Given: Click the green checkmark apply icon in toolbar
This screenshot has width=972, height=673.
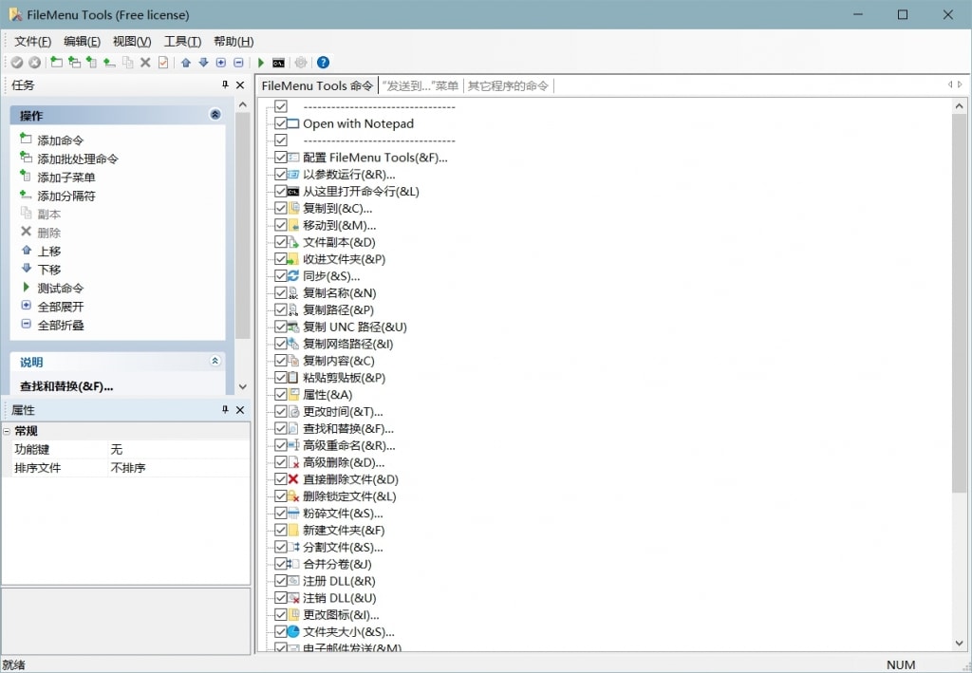Looking at the screenshot, I should pos(17,63).
